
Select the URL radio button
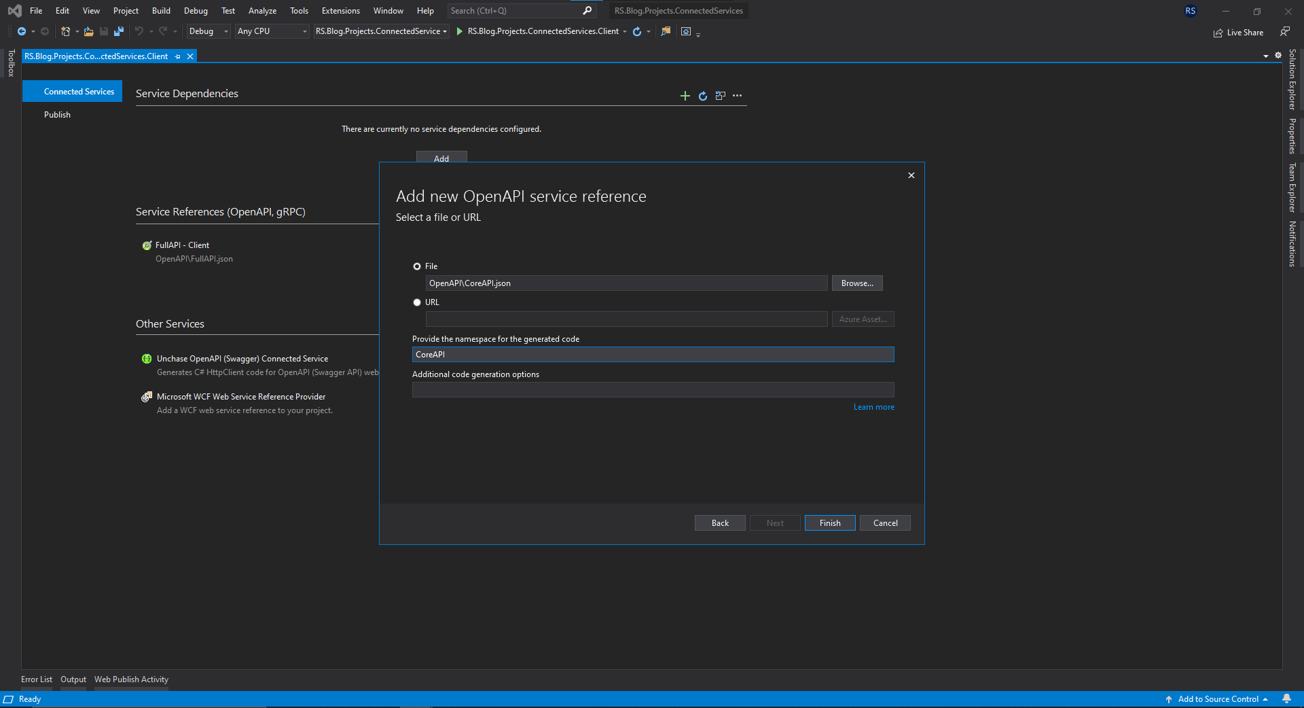point(417,302)
